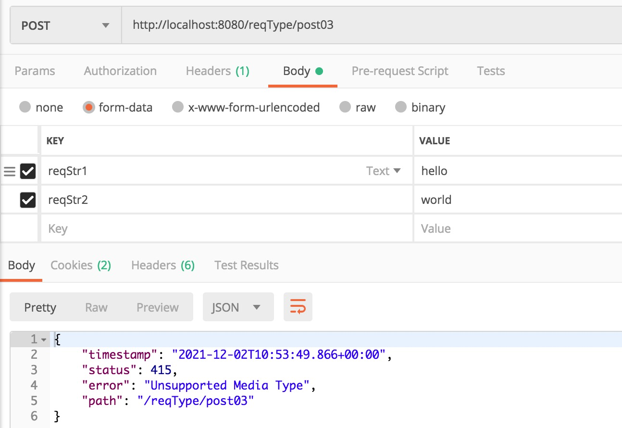
Task: Uncheck the reqStr2 row checkbox
Action: [28, 200]
